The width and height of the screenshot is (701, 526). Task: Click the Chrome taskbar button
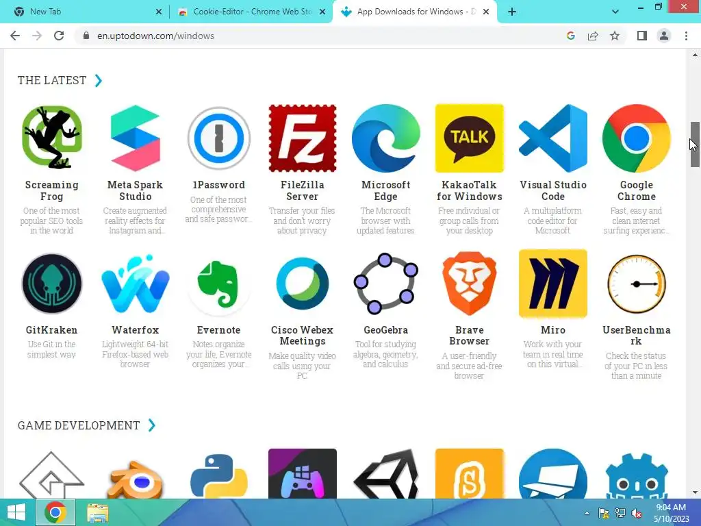55,512
